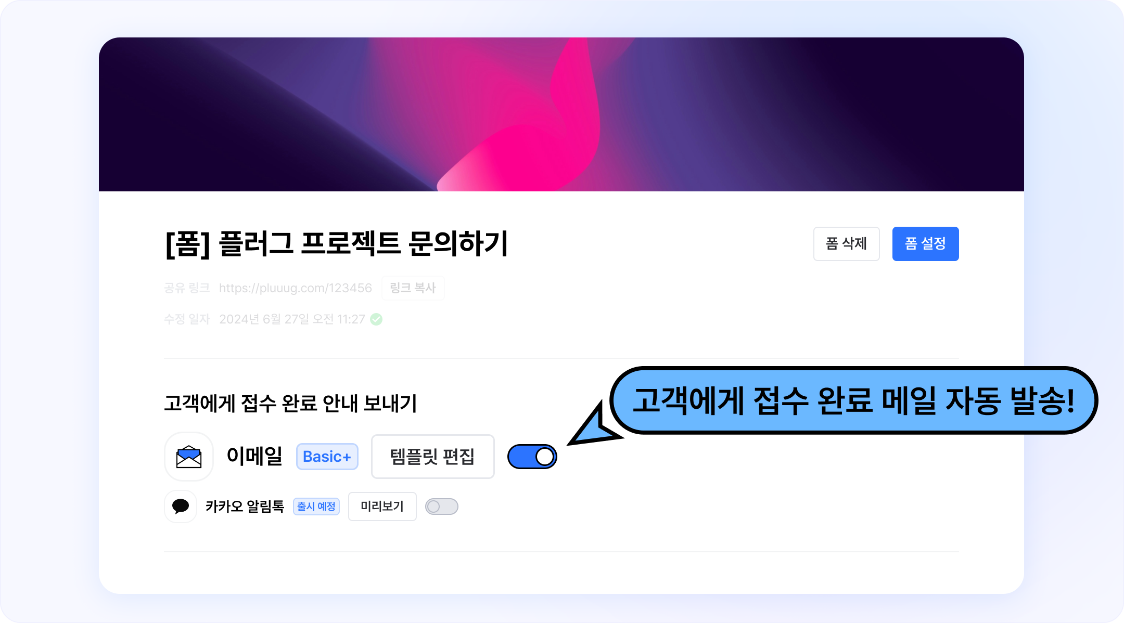Copy link with 링크 복사 button
Image resolution: width=1124 pixels, height=623 pixels.
413,288
